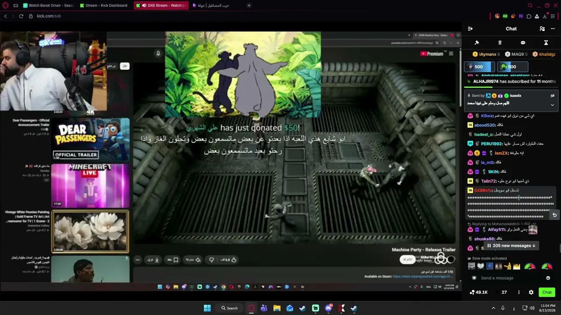Click the hourglass slow mode icon

coord(546,43)
